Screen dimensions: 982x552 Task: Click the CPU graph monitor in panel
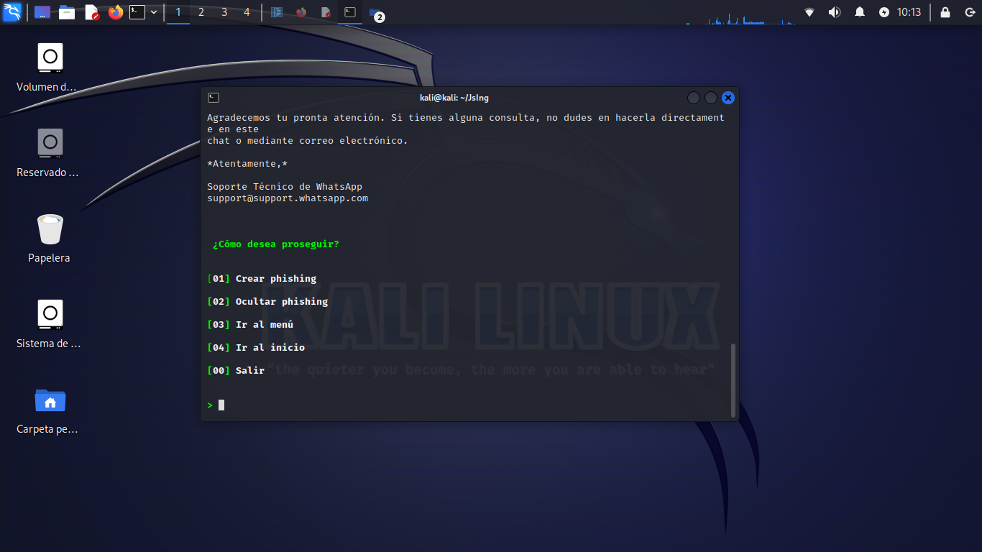pos(741,19)
